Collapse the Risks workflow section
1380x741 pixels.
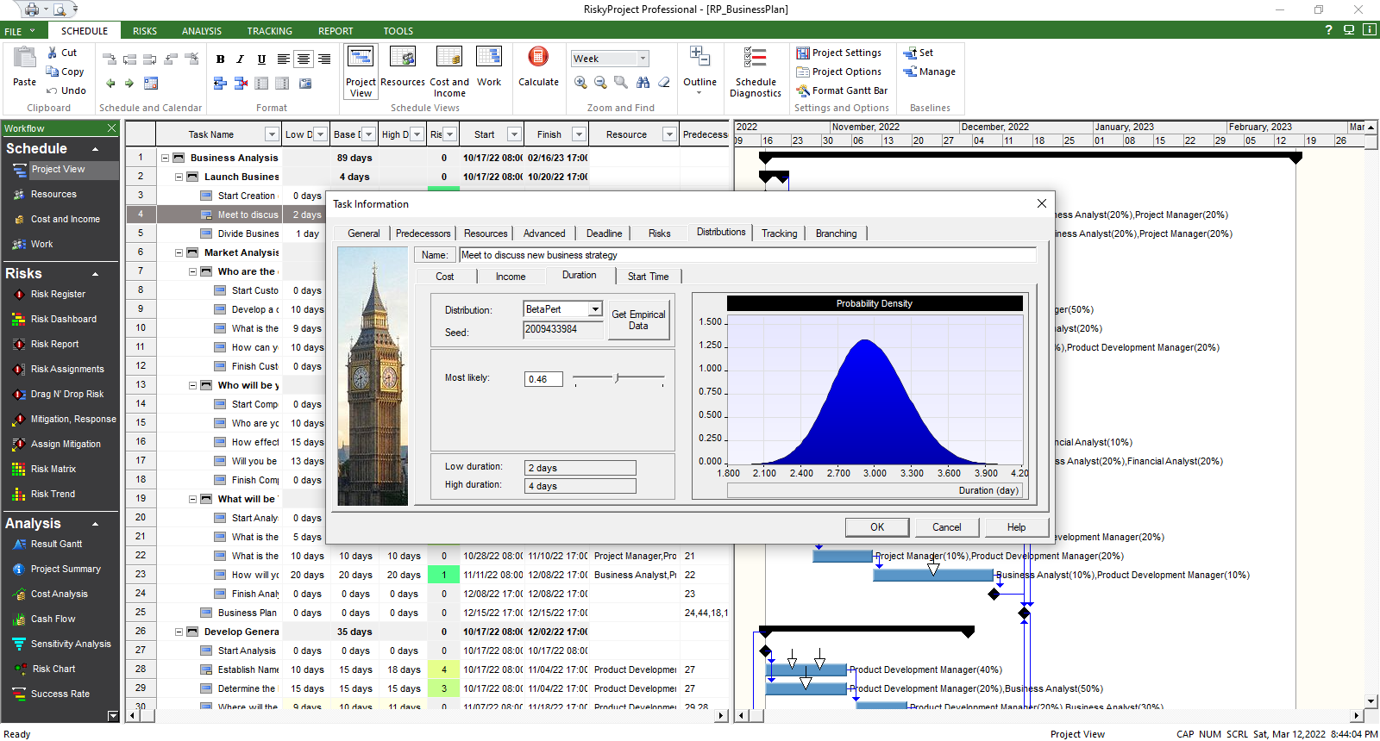pos(95,275)
